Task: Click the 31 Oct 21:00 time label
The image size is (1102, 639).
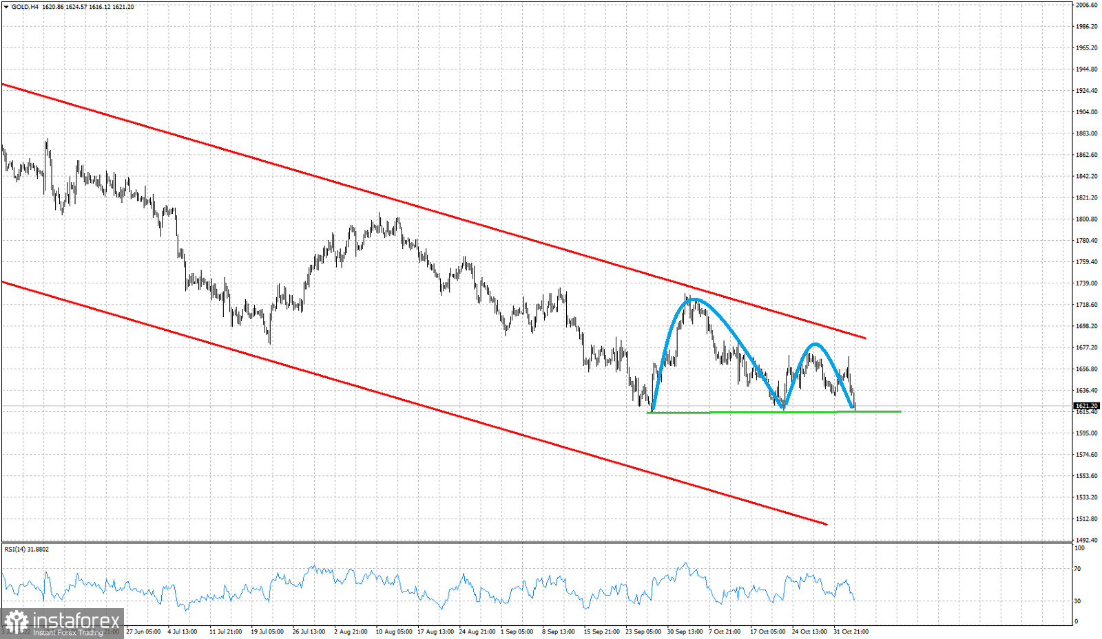Action: pyautogui.click(x=851, y=631)
